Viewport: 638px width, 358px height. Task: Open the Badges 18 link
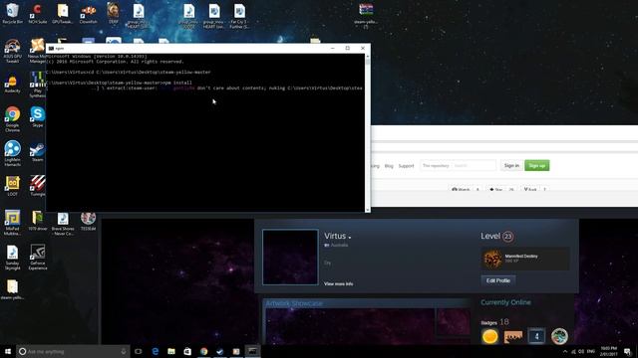point(494,322)
